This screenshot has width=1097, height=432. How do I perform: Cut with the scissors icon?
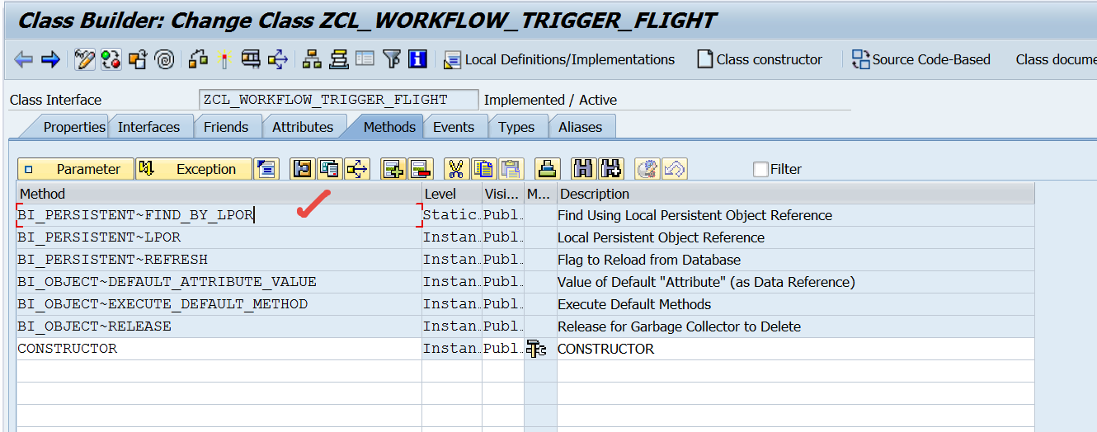click(x=456, y=169)
